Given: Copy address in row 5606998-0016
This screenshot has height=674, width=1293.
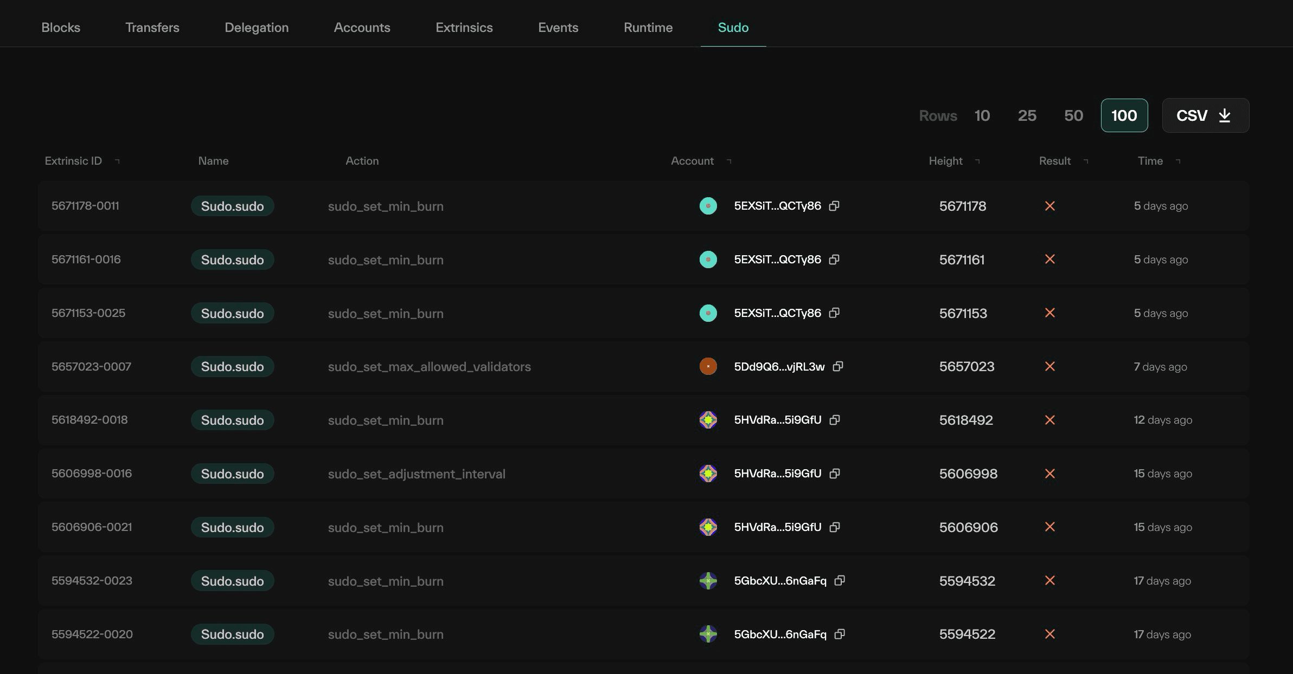Looking at the screenshot, I should (835, 474).
